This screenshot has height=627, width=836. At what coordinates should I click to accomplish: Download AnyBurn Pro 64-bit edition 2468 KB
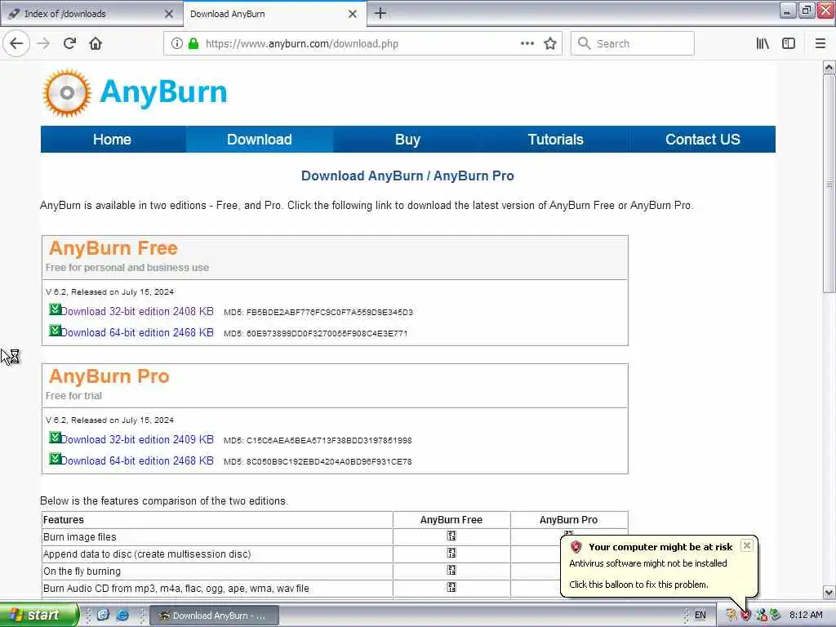(x=137, y=460)
